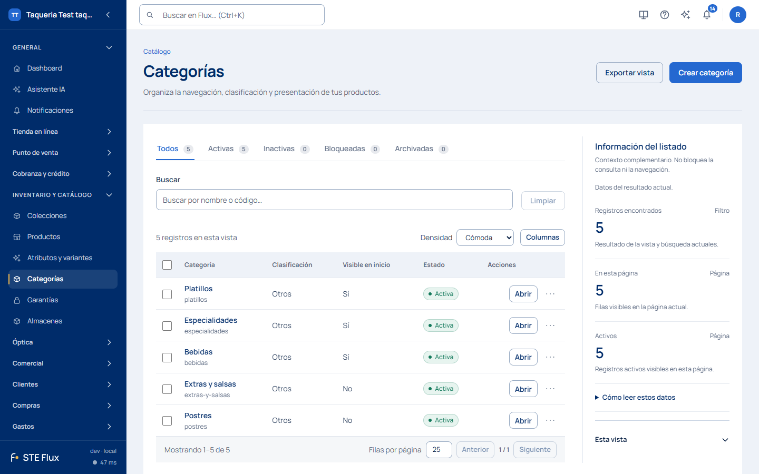759x474 pixels.
Task: Click the Crear categoría button
Action: [706, 73]
